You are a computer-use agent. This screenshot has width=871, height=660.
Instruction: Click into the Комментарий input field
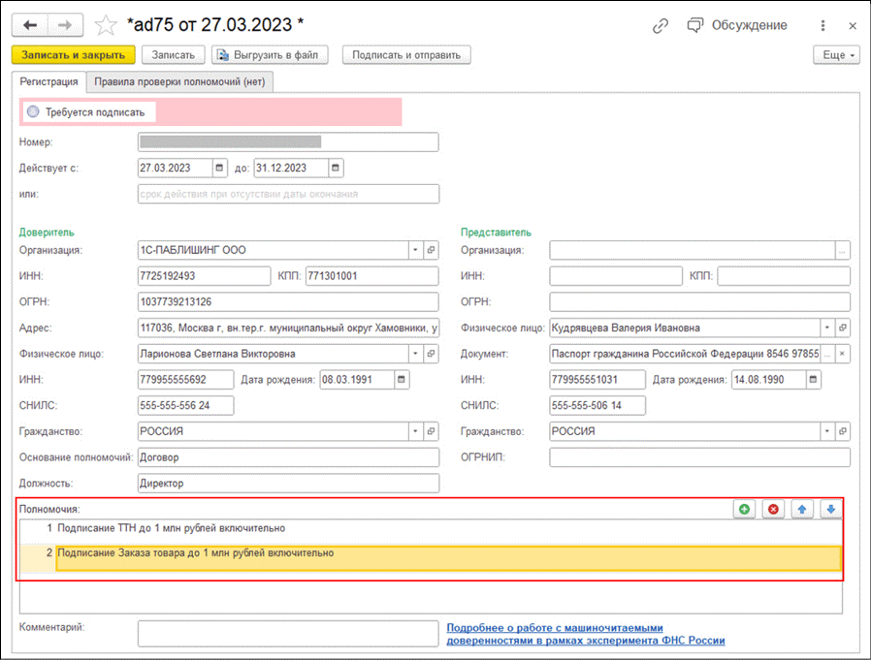coord(288,633)
